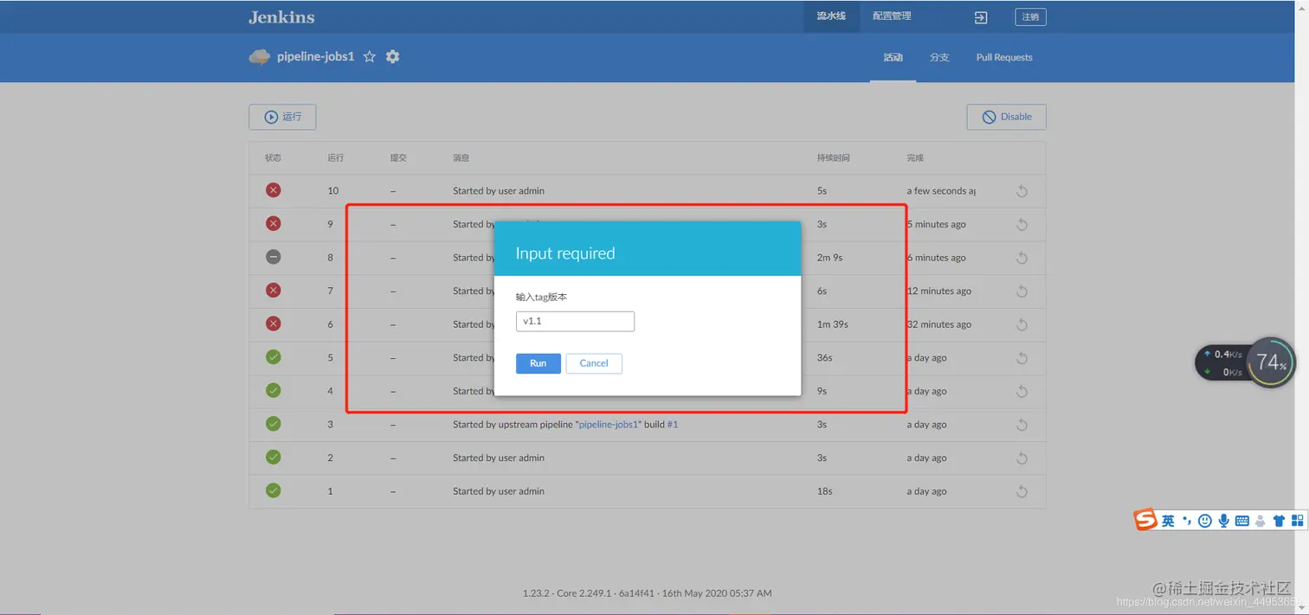Click the 32 minutes ago completion cell
This screenshot has height=615, width=1309.
(x=939, y=324)
